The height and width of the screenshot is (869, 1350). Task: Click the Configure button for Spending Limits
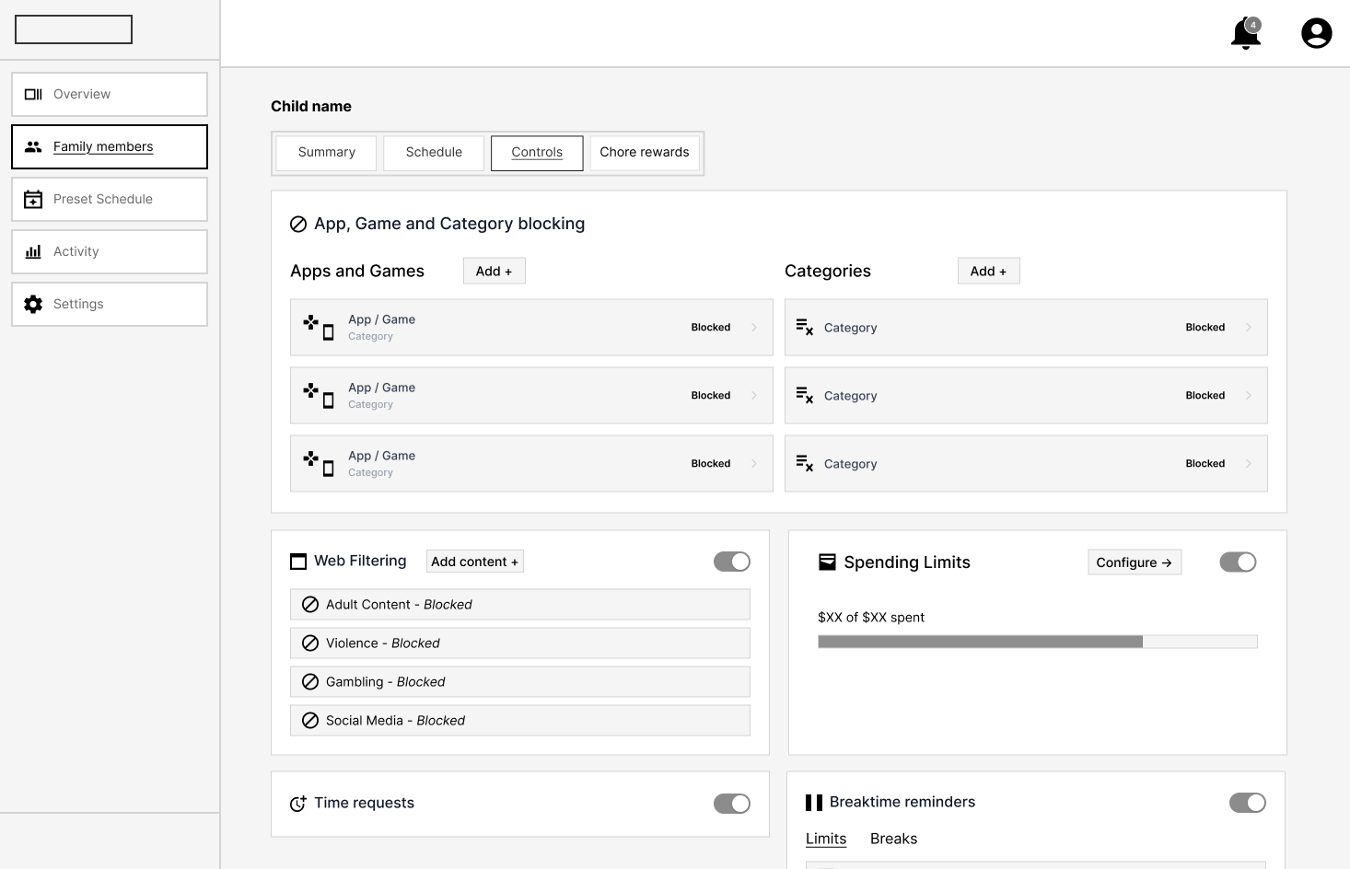click(1135, 562)
